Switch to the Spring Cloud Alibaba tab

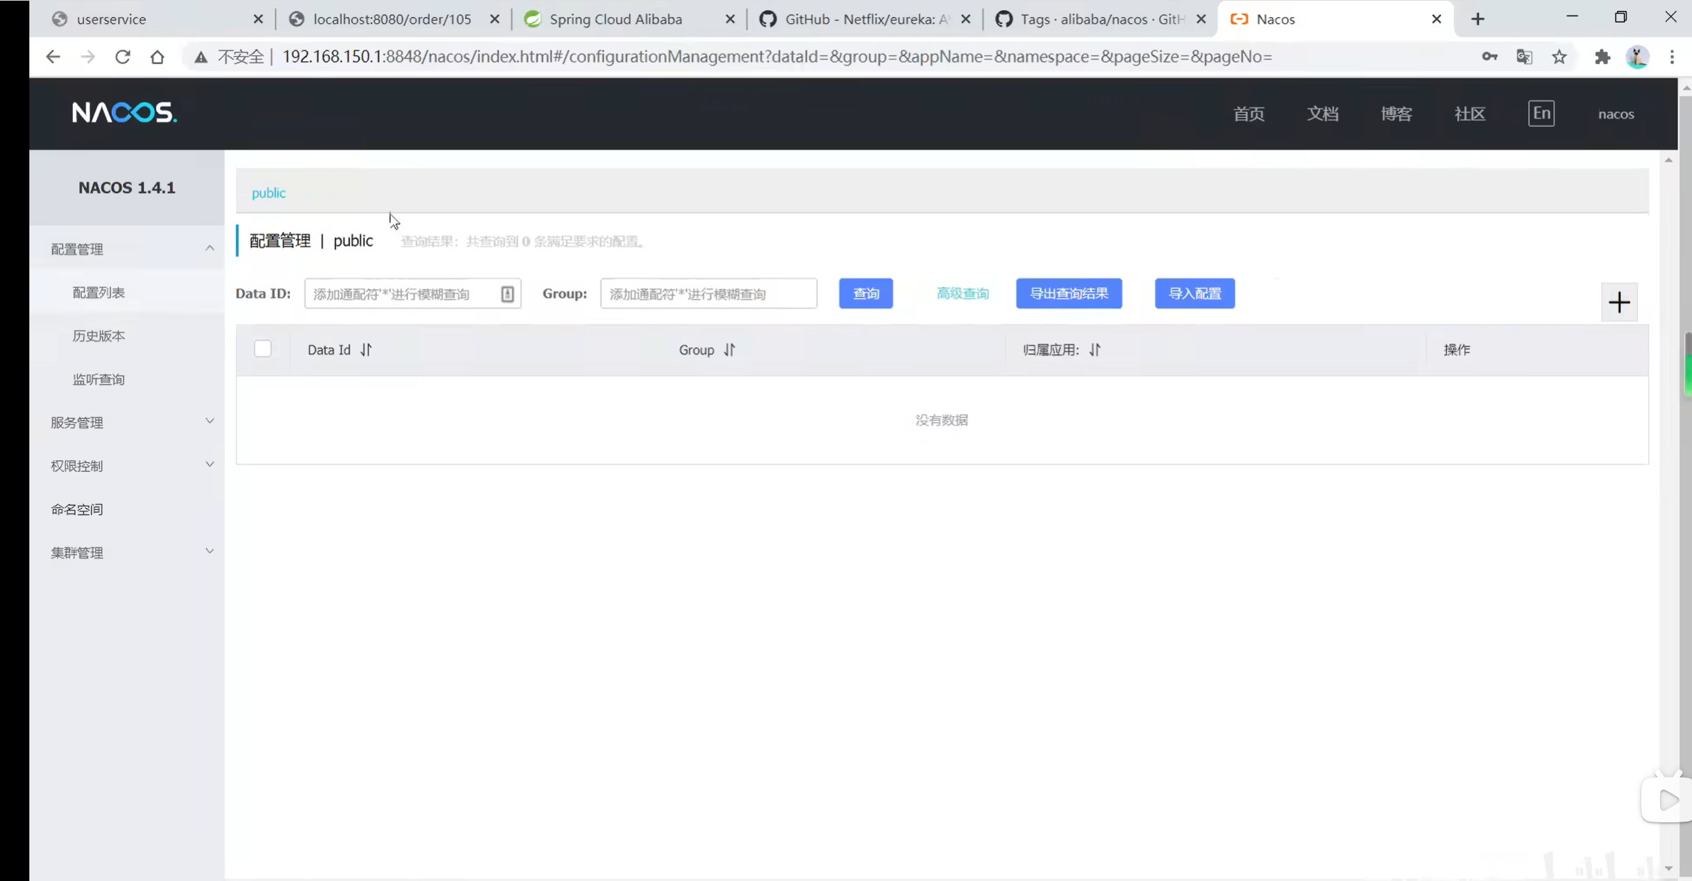pyautogui.click(x=615, y=19)
